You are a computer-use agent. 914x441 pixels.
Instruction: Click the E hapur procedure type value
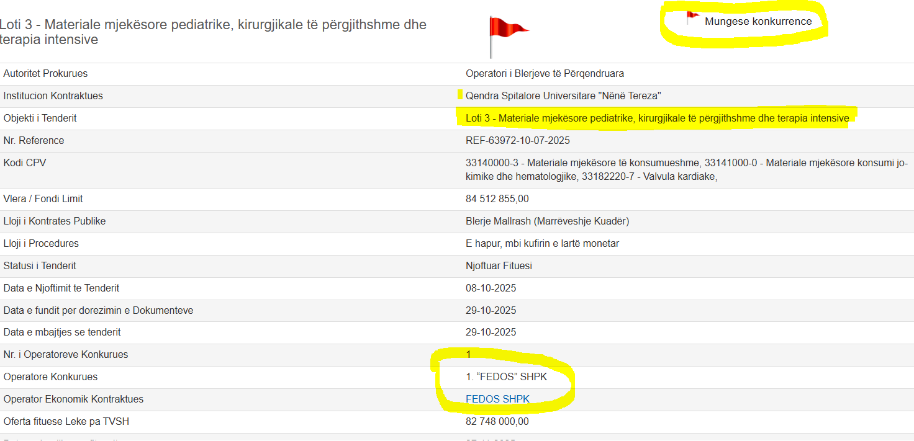tap(542, 244)
